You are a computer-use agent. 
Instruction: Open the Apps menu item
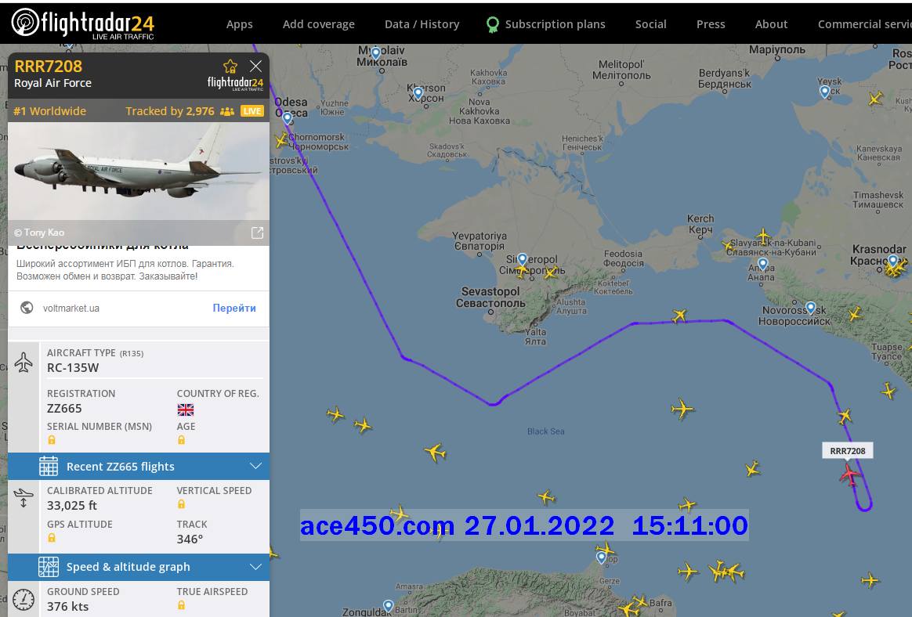[239, 24]
